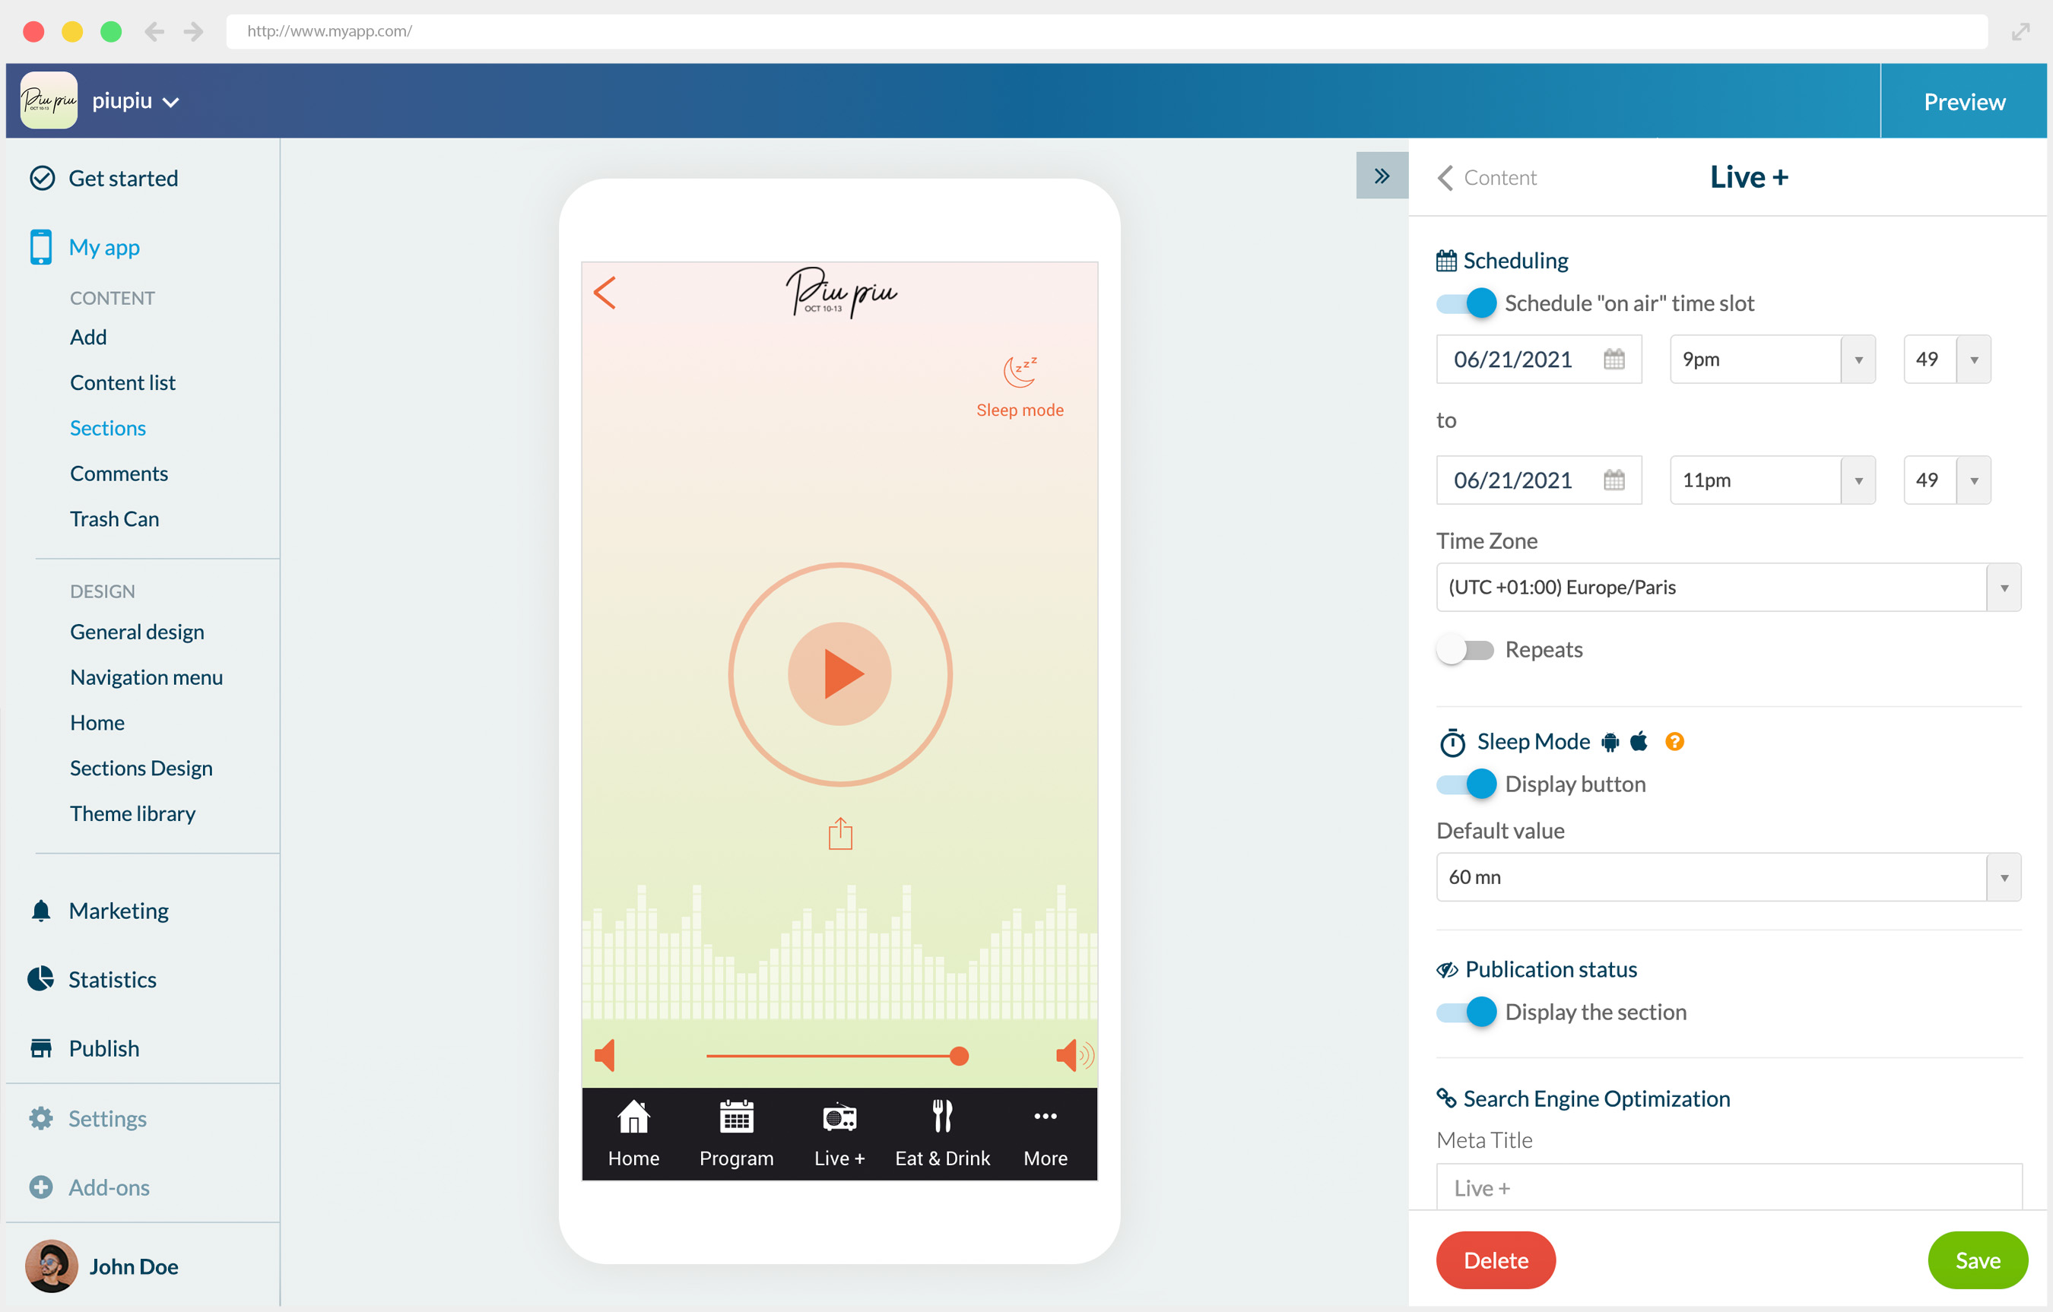Open Sections in the sidebar
2053x1312 pixels.
[107, 428]
